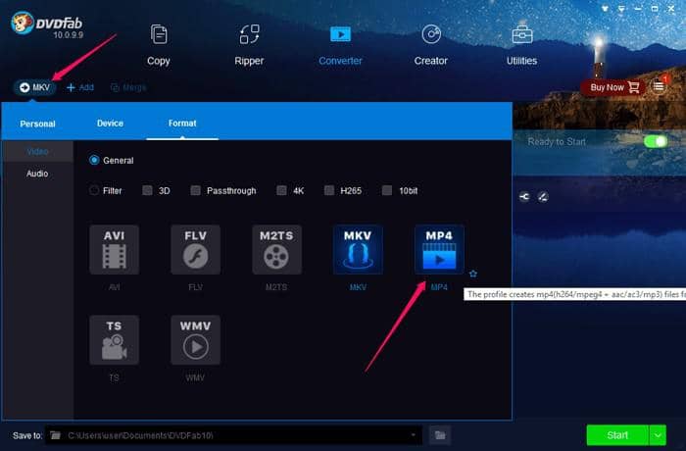Select the MKV format icon
The height and width of the screenshot is (451, 686).
click(358, 250)
